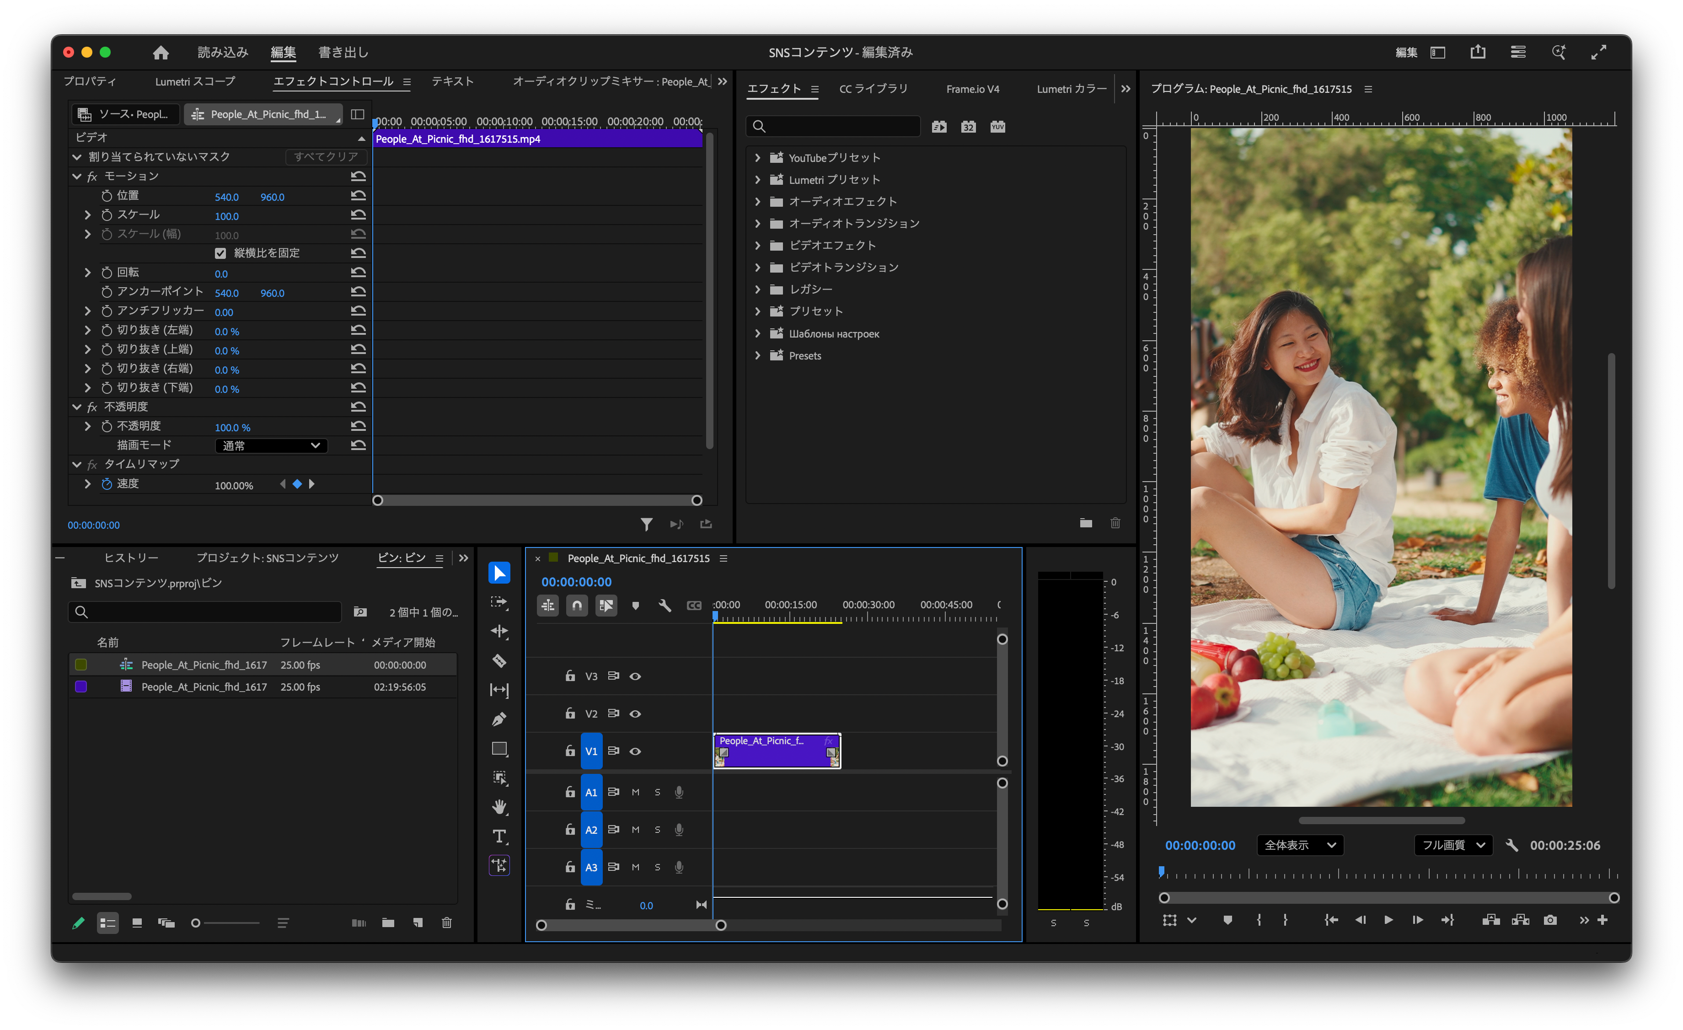Image resolution: width=1683 pixels, height=1030 pixels.
Task: Open timeline wrench display settings
Action: pyautogui.click(x=665, y=605)
